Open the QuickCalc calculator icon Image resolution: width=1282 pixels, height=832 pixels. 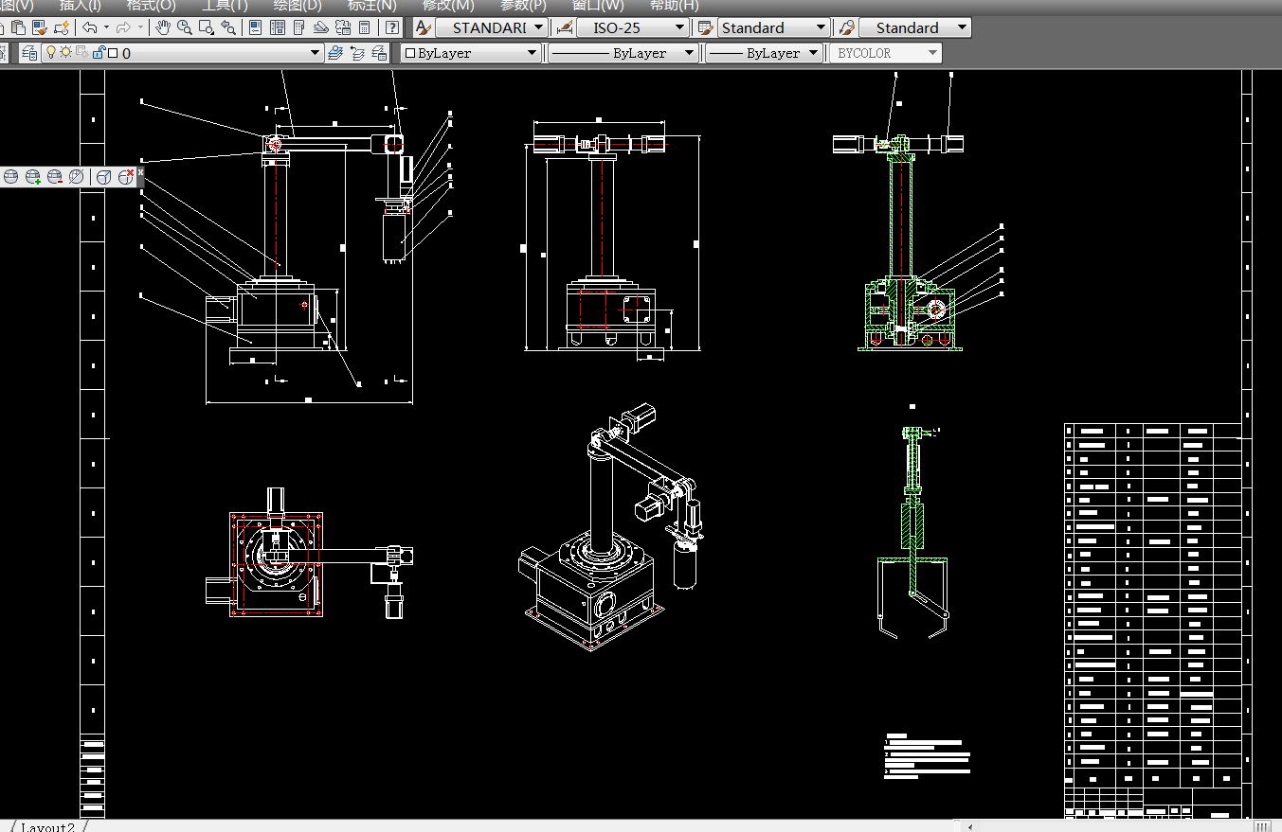[364, 27]
